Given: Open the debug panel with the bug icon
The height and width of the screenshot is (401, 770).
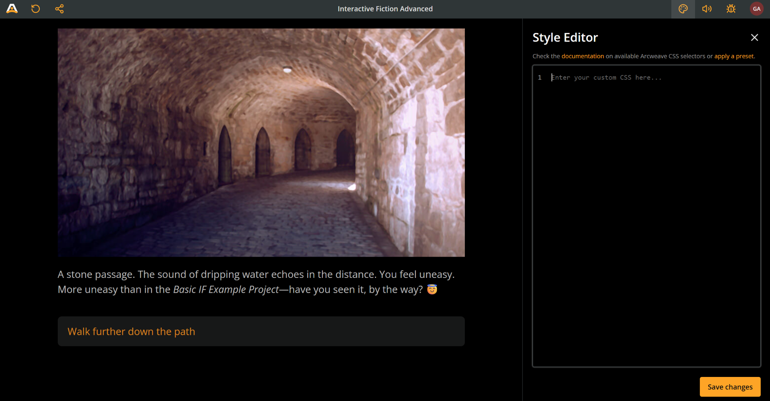Looking at the screenshot, I should pyautogui.click(x=731, y=8).
